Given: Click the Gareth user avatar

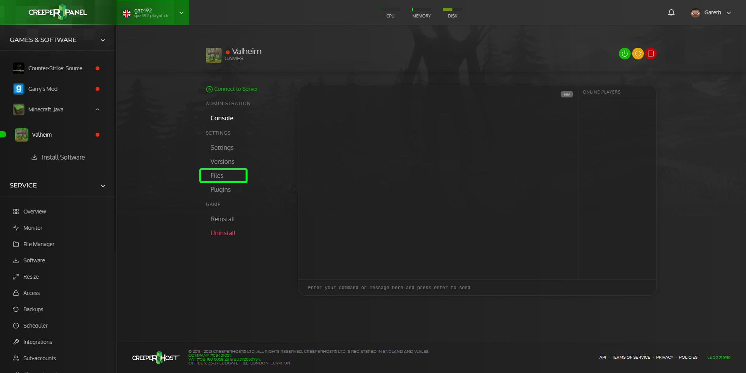Looking at the screenshot, I should click(x=695, y=13).
